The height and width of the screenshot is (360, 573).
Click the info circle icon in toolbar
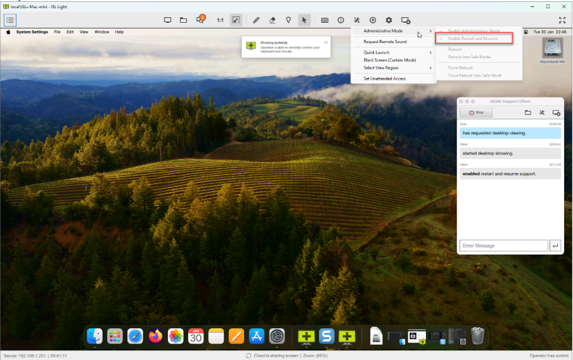341,20
